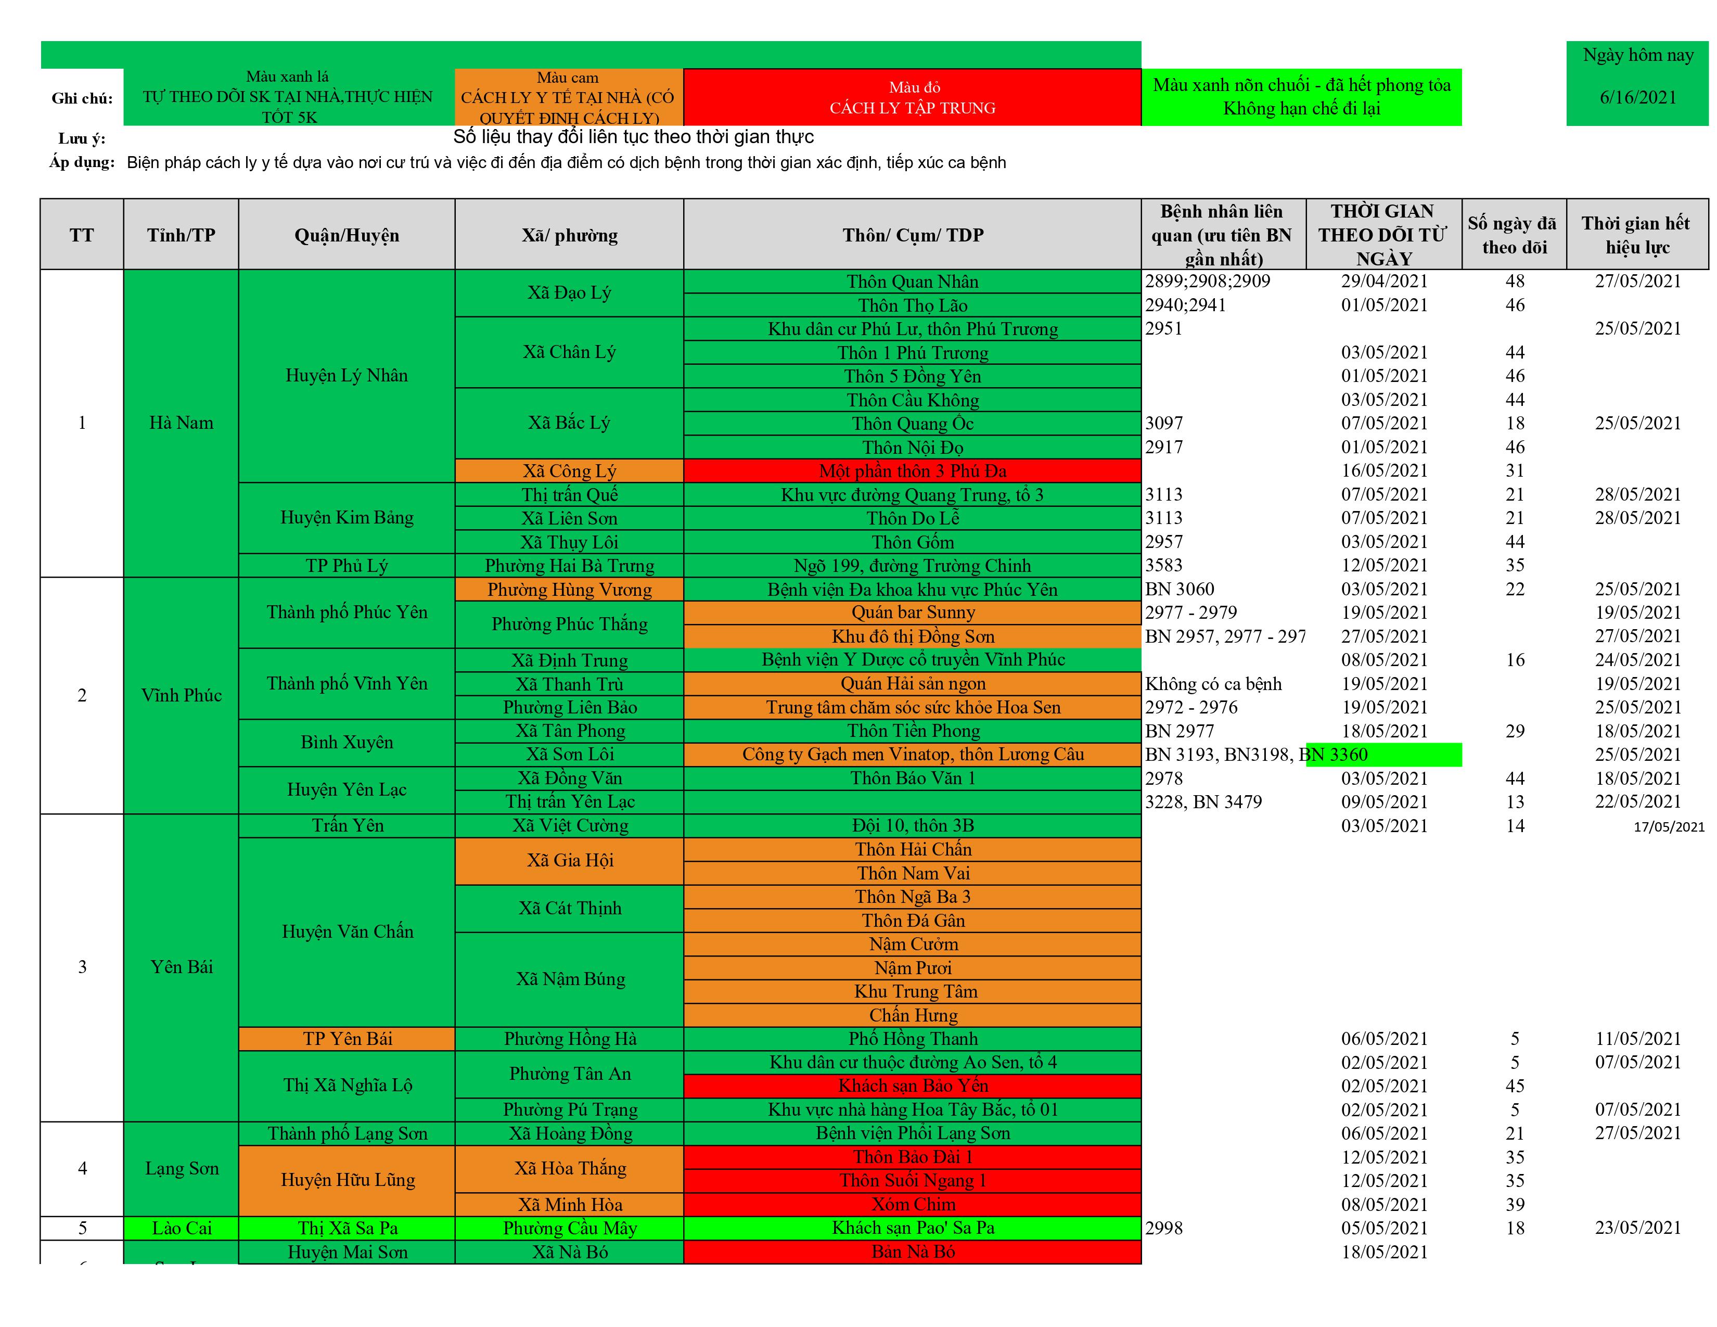Click the Huyện Hữu Lũng orange cell

[x=347, y=1180]
